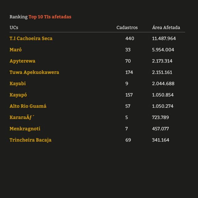This screenshot has width=198, height=198.
Task: Open Tuwa Apekuokawera details
Action: (34, 72)
